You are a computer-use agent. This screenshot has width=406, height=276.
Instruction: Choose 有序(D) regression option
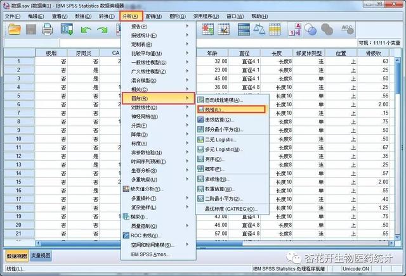[232, 159]
